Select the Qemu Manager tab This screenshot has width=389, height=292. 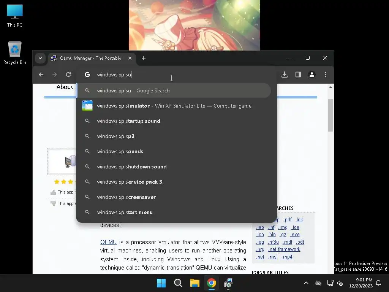(91, 58)
